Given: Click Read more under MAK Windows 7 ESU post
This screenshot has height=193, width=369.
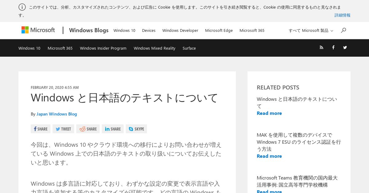Looking at the screenshot, I should (269, 156).
